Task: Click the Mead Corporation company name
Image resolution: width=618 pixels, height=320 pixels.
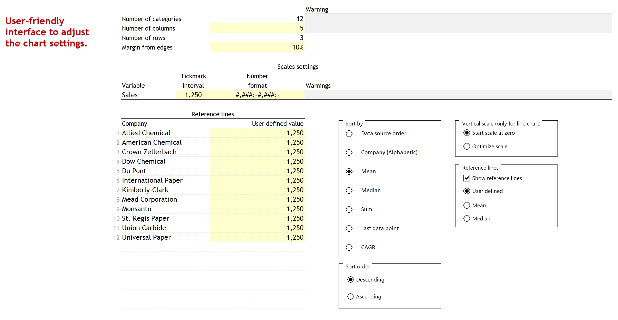Action: (x=149, y=199)
